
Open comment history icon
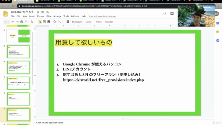[x=172, y=14]
